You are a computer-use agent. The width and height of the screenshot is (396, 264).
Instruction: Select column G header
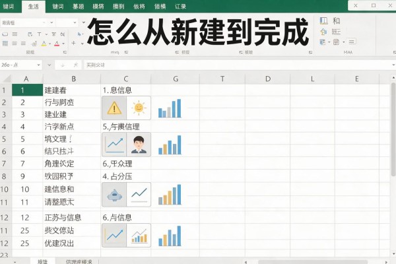pos(176,79)
